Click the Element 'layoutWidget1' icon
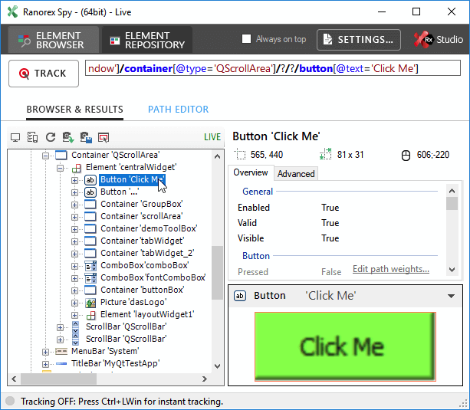The height and width of the screenshot is (410, 470). click(x=90, y=315)
